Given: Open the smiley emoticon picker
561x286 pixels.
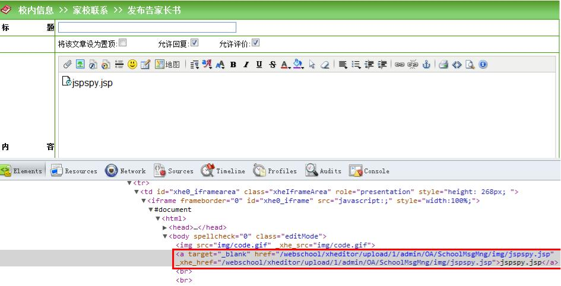Looking at the screenshot, I should click(x=132, y=64).
